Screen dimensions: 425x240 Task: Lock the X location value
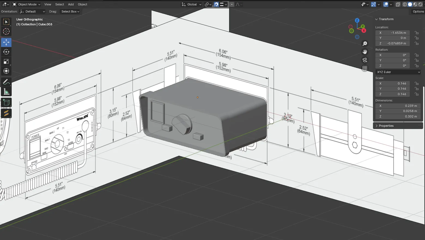tap(417, 33)
